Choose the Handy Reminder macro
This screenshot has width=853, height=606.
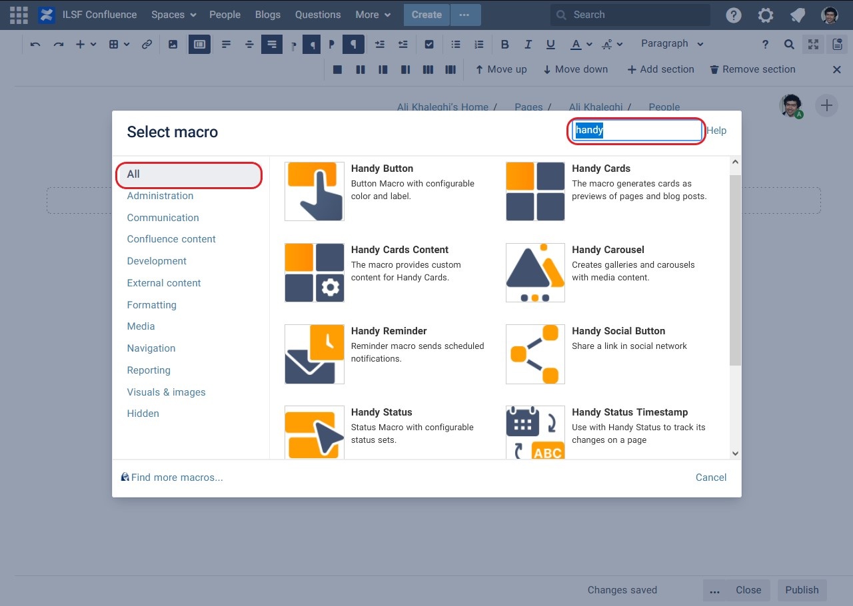385,353
